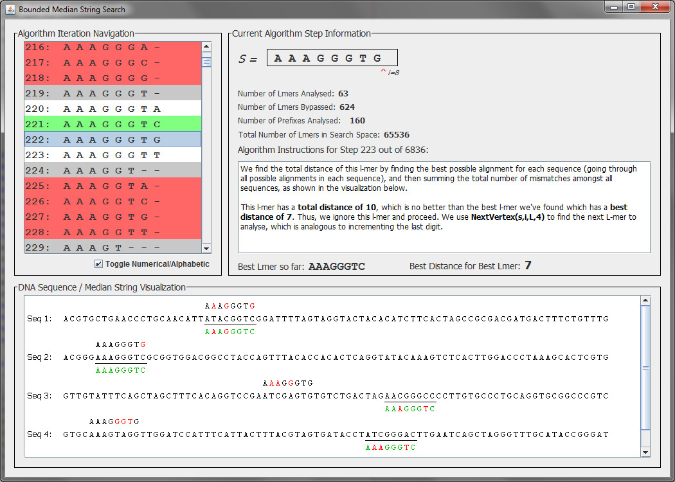Click the S l-mer display box
Screen dimensions: 675x482
[x=332, y=58]
